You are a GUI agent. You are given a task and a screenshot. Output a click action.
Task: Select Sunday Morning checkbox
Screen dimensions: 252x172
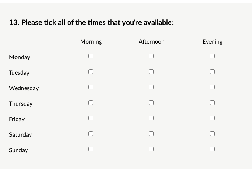pos(91,149)
